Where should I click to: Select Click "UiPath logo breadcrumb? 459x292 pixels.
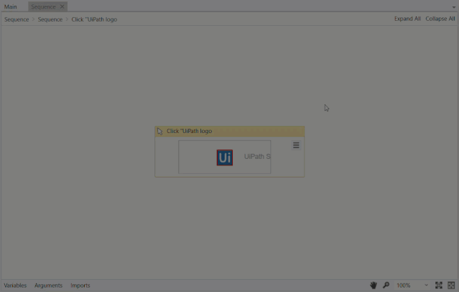coord(94,19)
